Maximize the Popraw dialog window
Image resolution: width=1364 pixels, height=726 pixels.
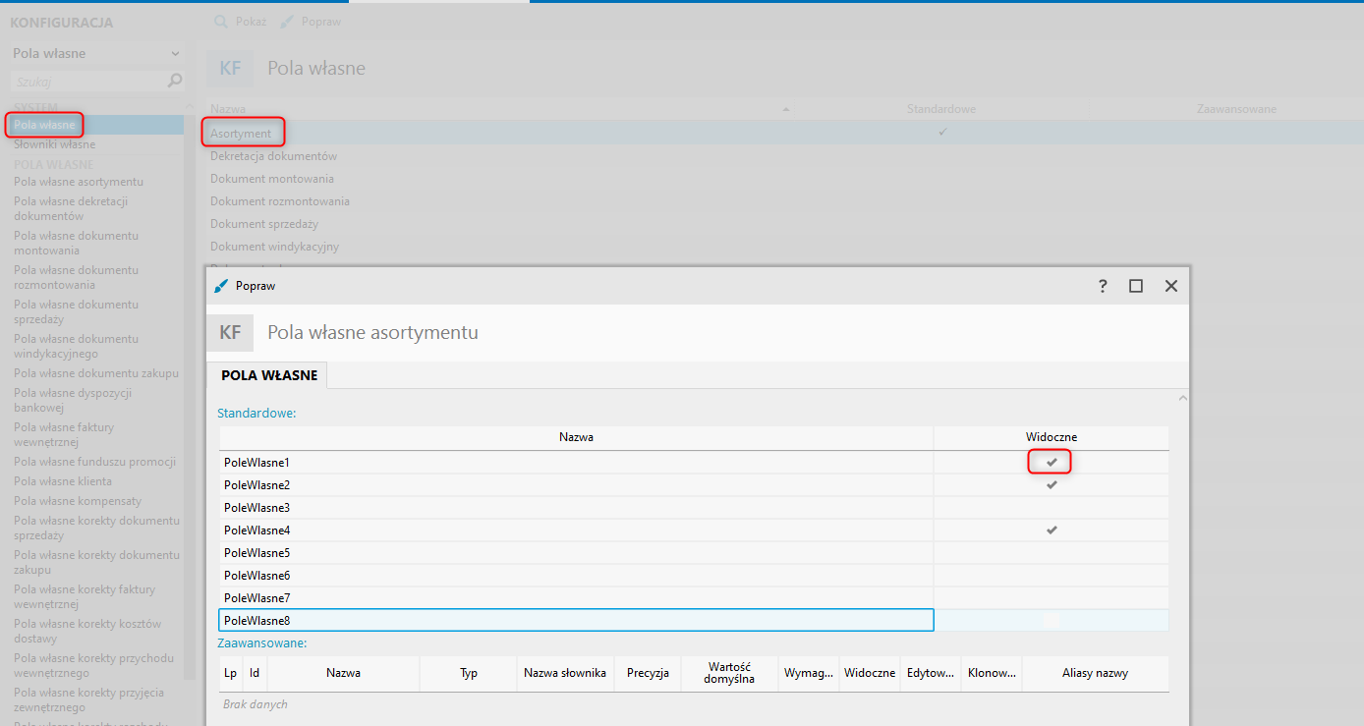1136,286
